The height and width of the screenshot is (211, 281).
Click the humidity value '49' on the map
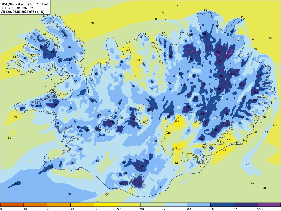tap(7, 73)
